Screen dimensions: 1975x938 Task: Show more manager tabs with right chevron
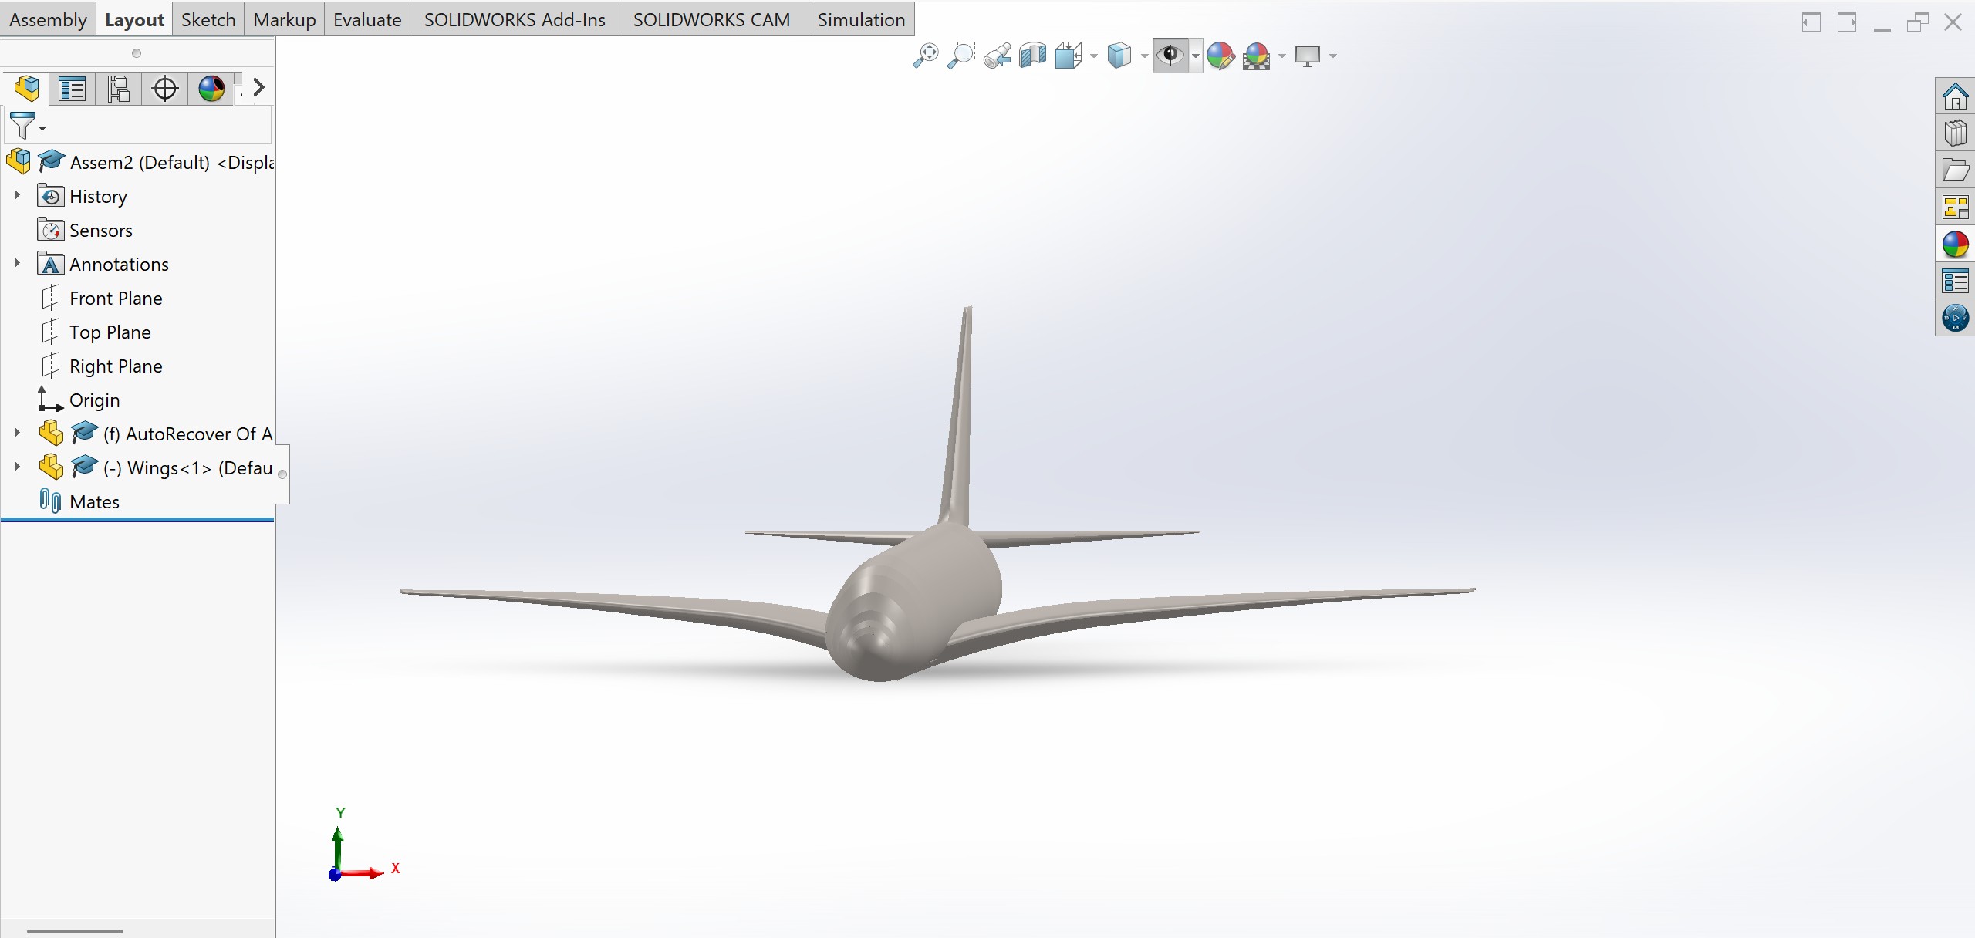click(x=259, y=88)
